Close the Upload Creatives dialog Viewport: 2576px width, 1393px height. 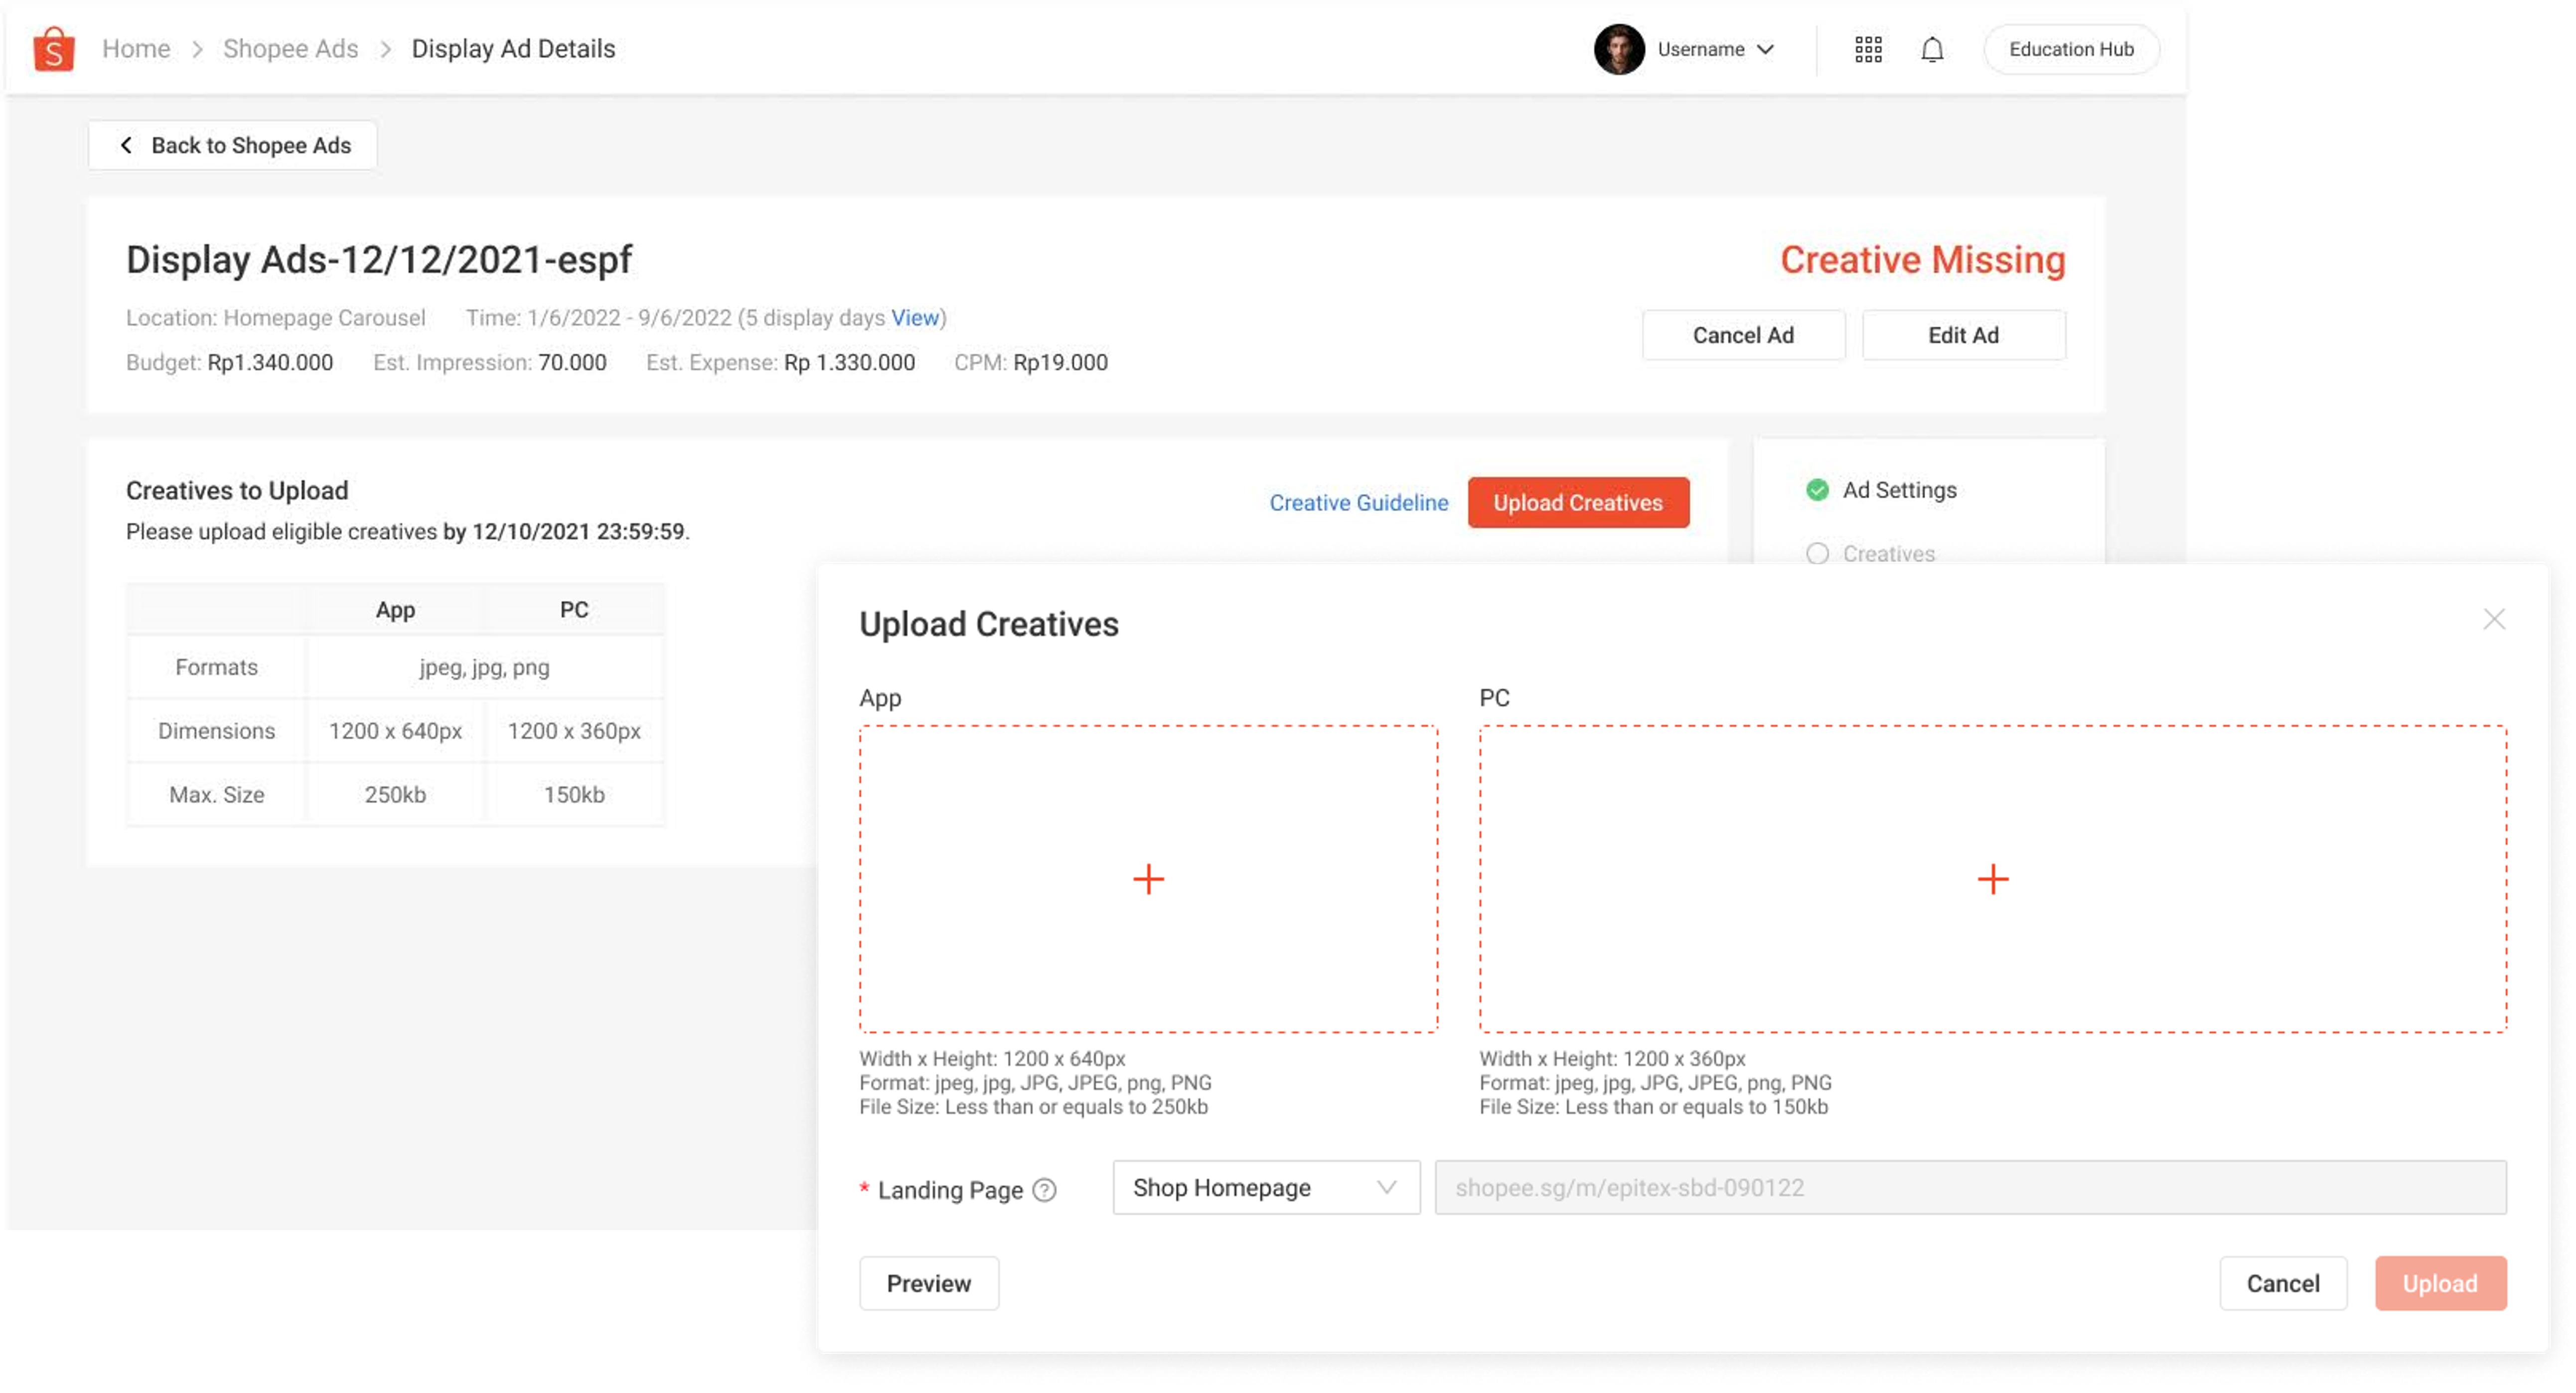pos(2495,619)
